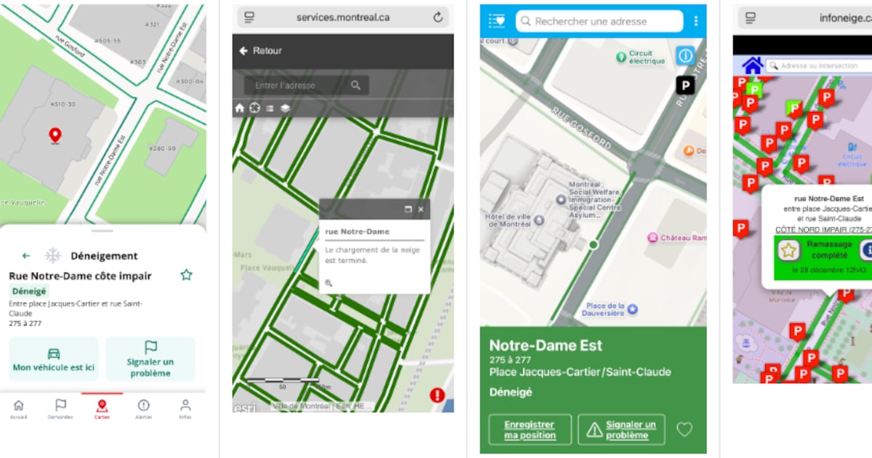Toggle the black parking P button
The height and width of the screenshot is (458, 872).
(685, 86)
